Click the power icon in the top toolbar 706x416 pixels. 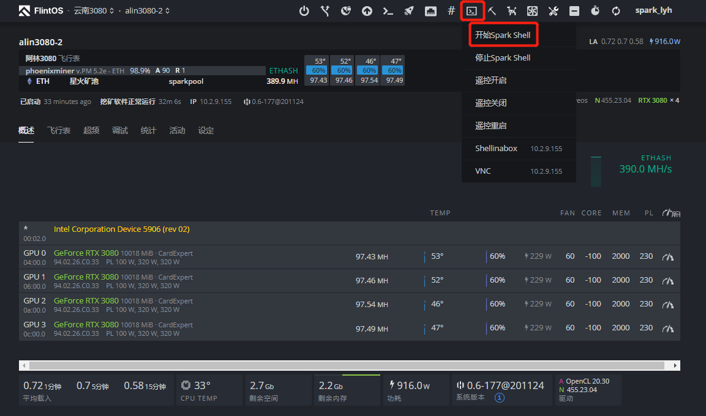click(x=304, y=10)
